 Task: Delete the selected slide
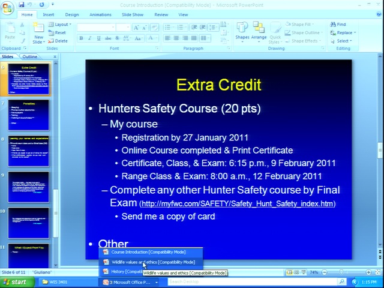58,41
